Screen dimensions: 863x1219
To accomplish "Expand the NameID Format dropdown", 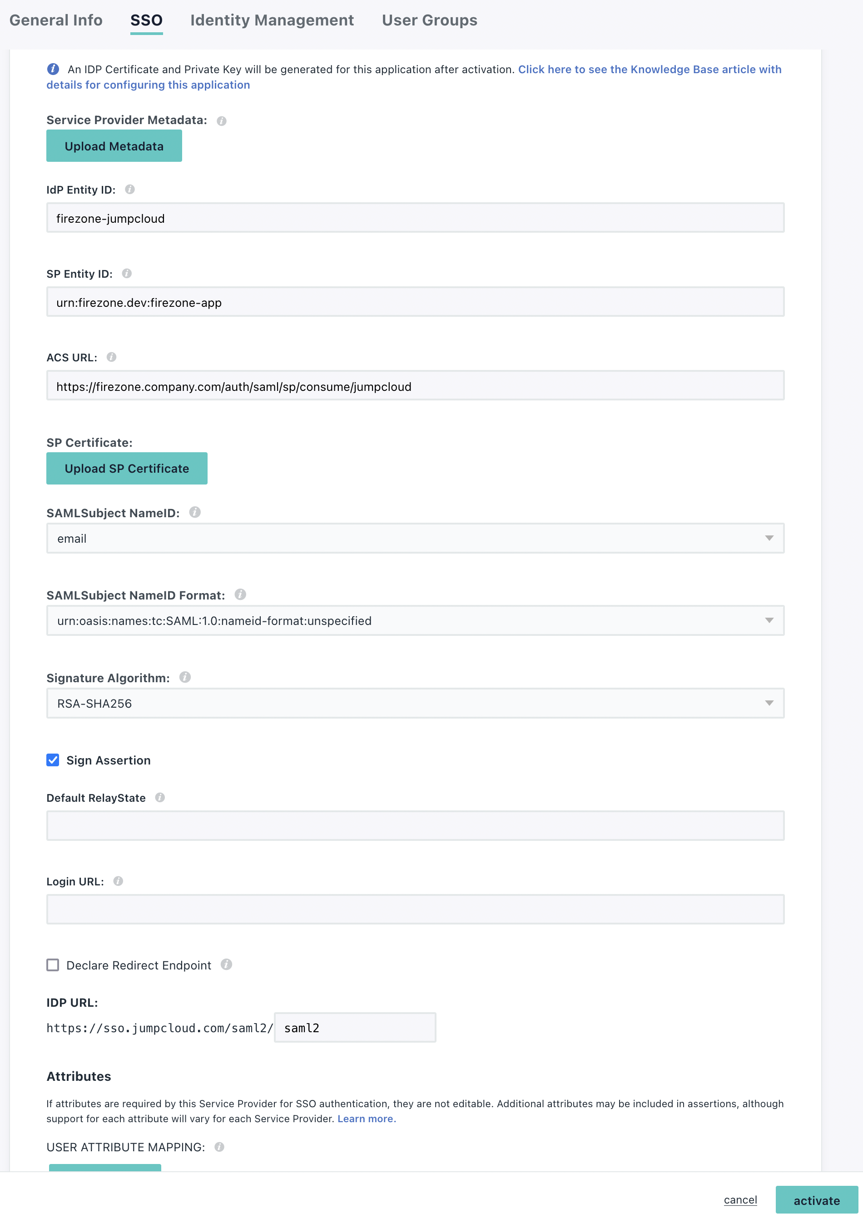I will tap(770, 620).
